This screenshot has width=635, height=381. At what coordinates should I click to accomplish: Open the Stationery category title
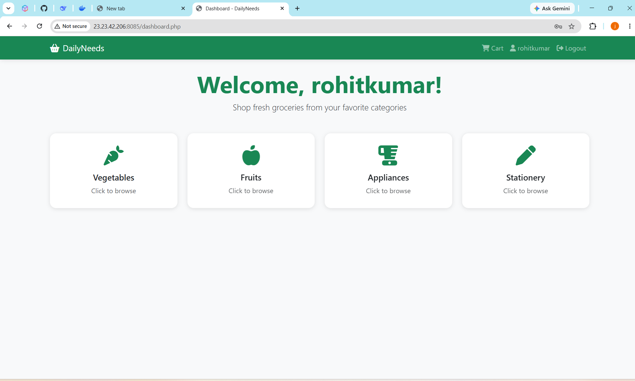526,178
